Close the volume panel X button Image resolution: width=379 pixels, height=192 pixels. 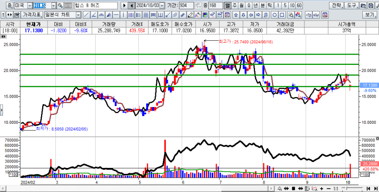pos(378,139)
